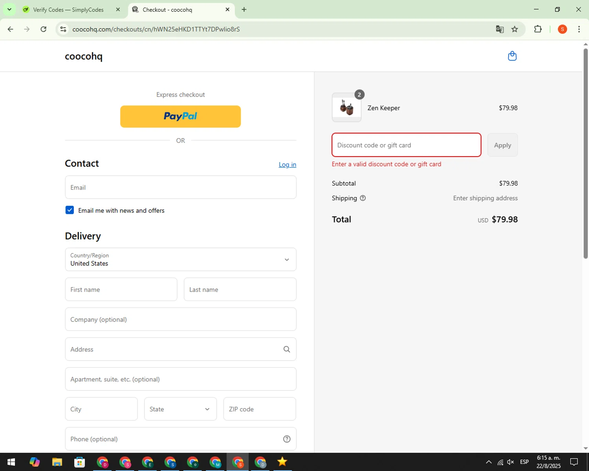Image resolution: width=589 pixels, height=471 pixels.
Task: Close the Checkout - coocohq tab
Action: pyautogui.click(x=227, y=9)
